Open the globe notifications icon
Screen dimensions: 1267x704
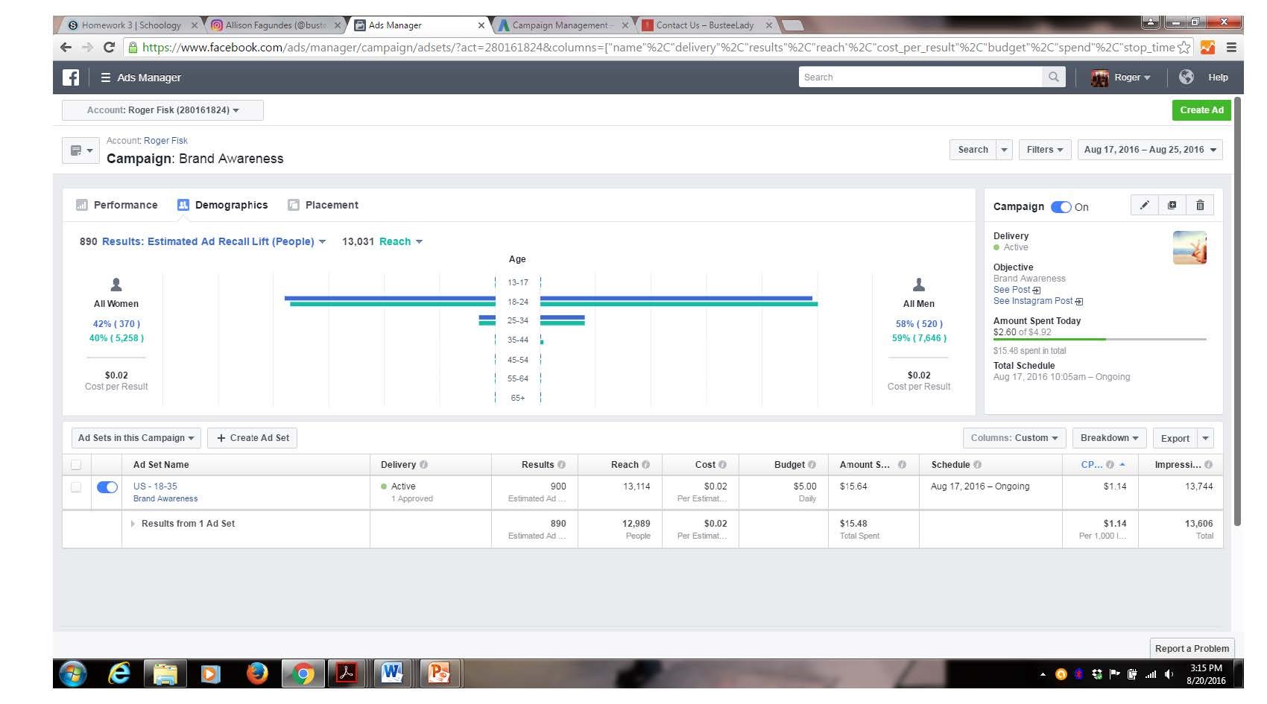(1187, 77)
